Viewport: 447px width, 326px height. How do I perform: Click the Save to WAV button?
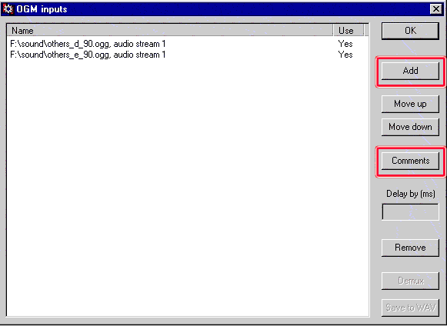click(410, 308)
